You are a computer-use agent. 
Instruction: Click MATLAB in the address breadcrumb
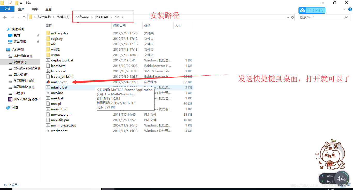pyautogui.click(x=102, y=17)
